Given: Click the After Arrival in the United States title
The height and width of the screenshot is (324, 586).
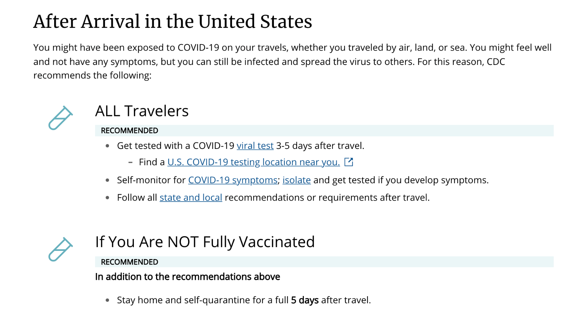Looking at the screenshot, I should point(173,21).
